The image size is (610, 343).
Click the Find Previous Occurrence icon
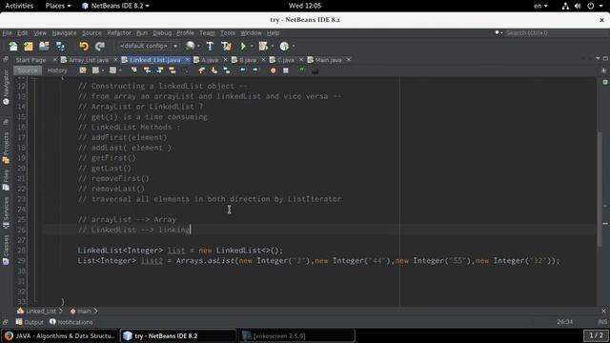click(x=147, y=71)
